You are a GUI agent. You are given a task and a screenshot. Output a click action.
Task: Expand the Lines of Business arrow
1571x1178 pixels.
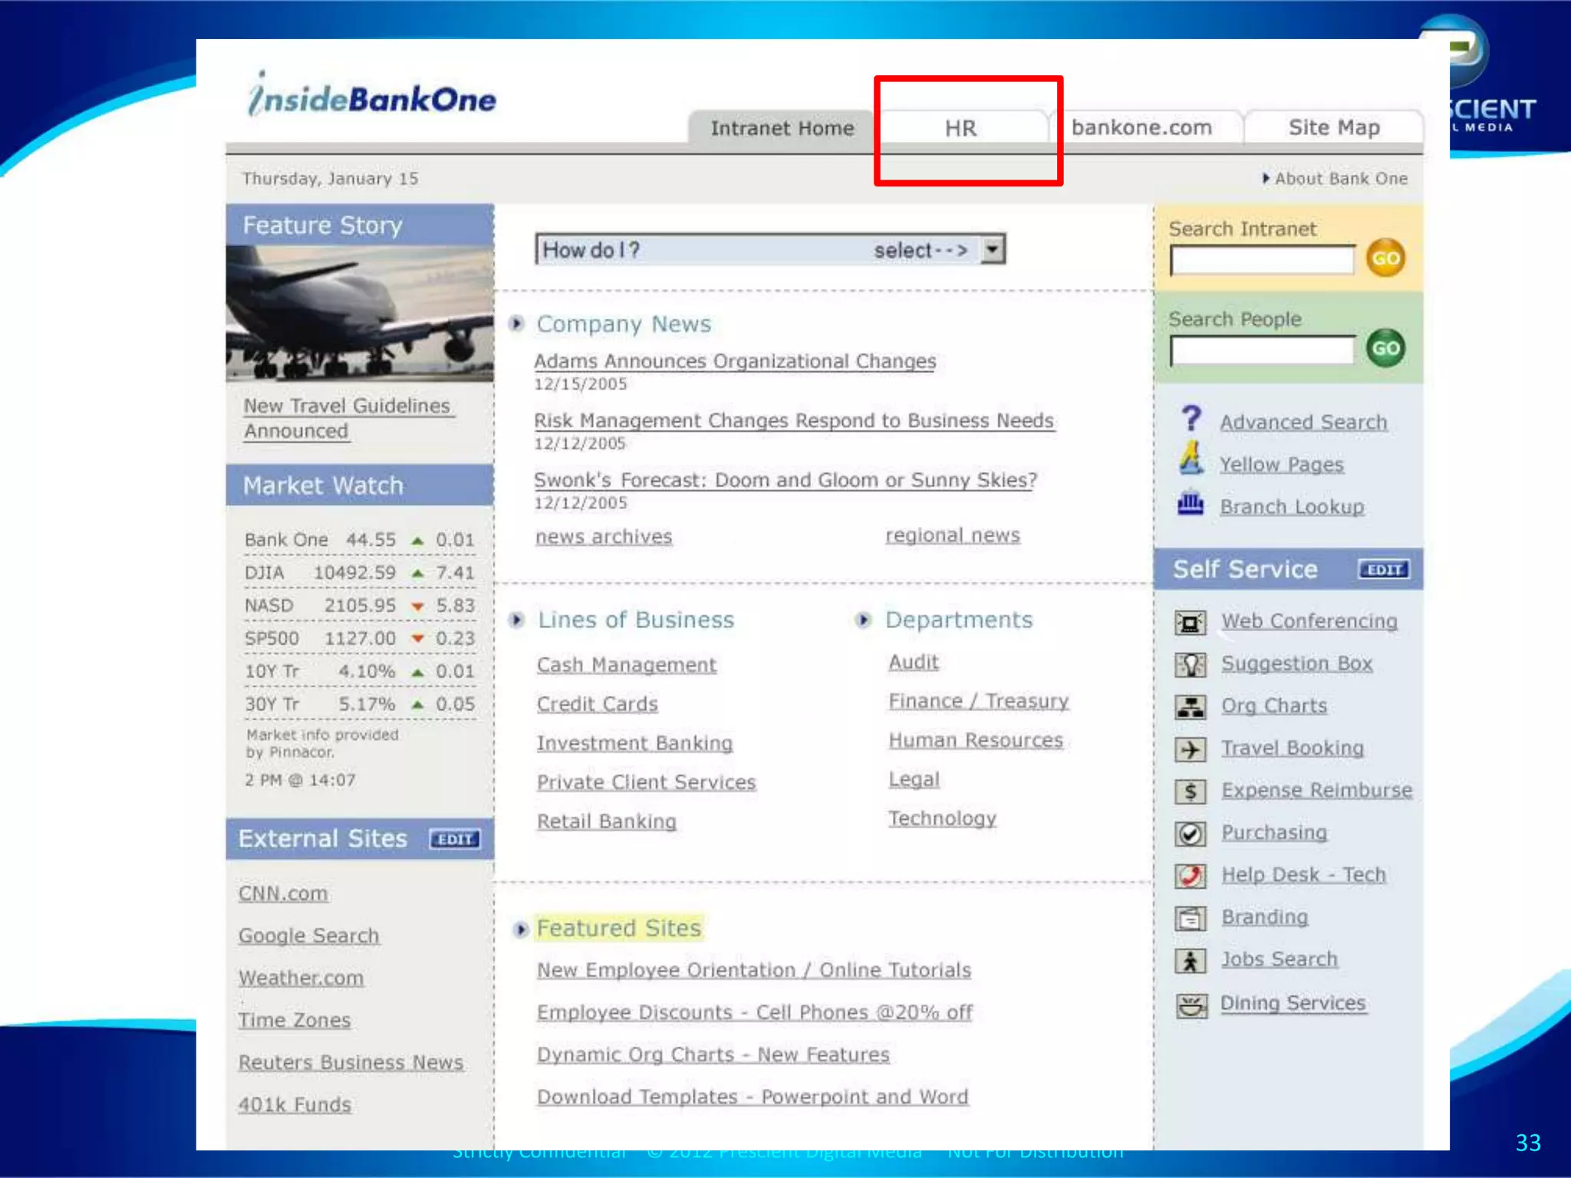click(x=517, y=620)
